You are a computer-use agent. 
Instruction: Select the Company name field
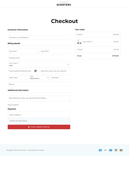tap(39, 58)
